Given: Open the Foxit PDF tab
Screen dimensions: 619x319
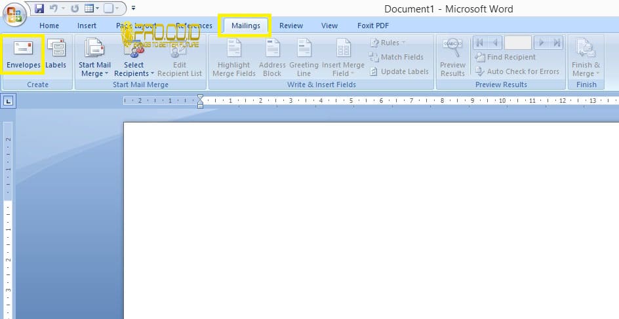Looking at the screenshot, I should pos(373,26).
